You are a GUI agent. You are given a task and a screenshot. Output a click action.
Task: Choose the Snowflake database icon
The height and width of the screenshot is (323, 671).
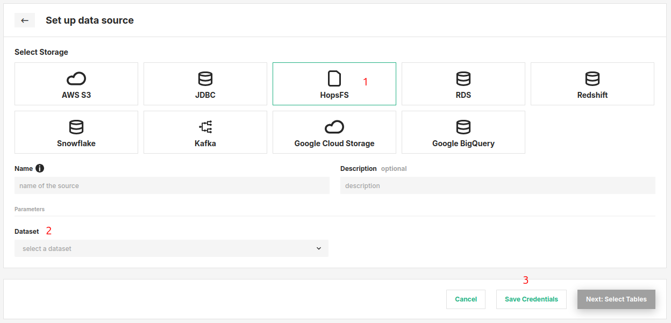(x=76, y=127)
